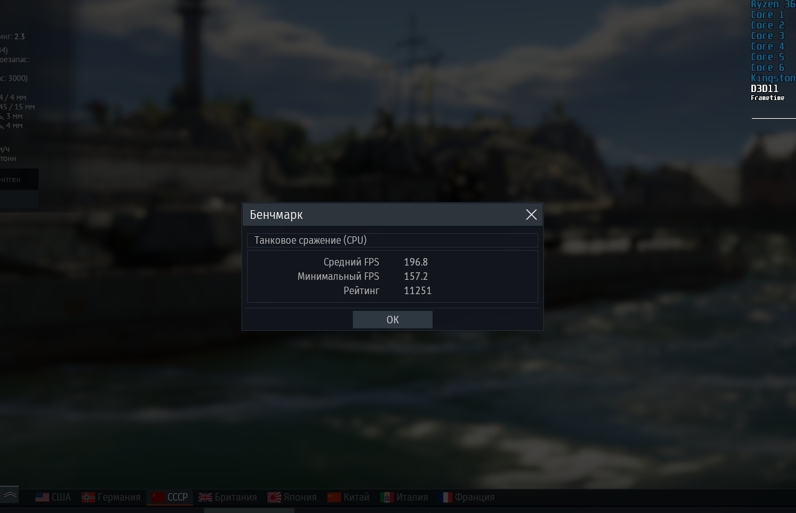This screenshot has height=513, width=796.
Task: Choose the France tricolor flag icon
Action: pos(446,497)
